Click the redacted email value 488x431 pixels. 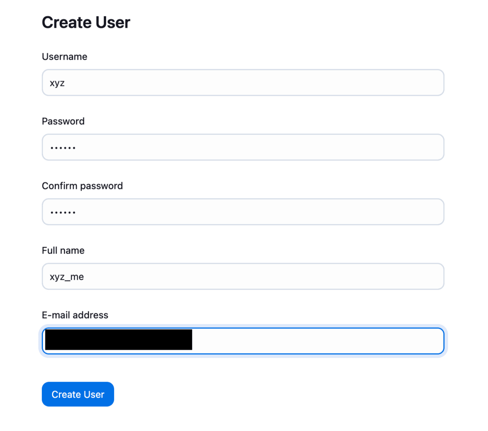point(118,340)
